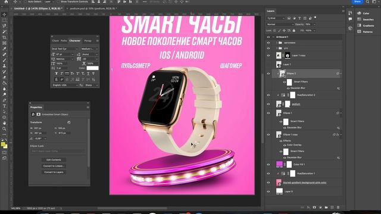Add a layer style via fx icon
Screen dimensions: 381x214
[x=308, y=207]
